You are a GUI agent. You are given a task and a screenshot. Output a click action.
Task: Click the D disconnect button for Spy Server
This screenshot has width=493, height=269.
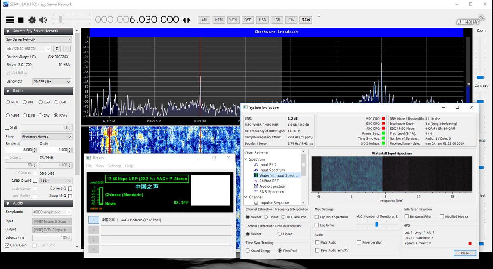[57, 49]
